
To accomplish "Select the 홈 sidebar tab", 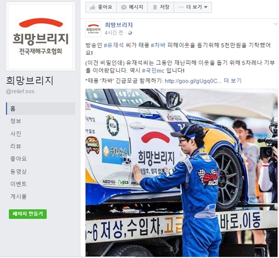I will point(41,108).
